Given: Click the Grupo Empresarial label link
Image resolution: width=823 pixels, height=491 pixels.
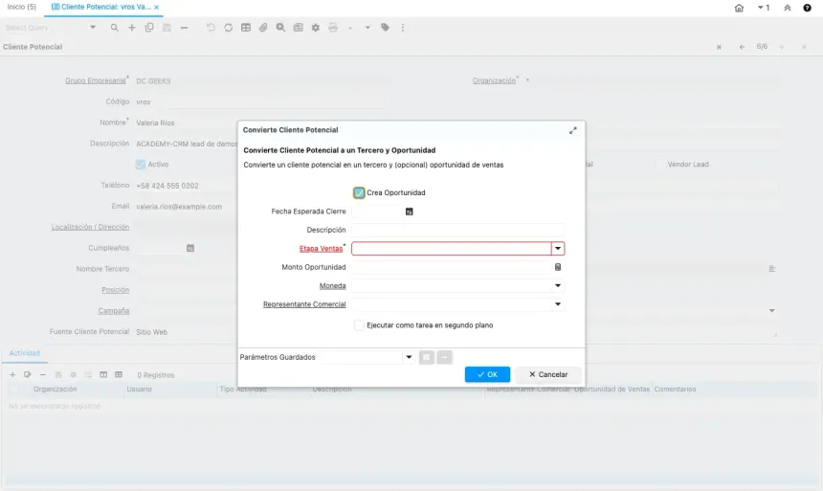Looking at the screenshot, I should click(96, 80).
